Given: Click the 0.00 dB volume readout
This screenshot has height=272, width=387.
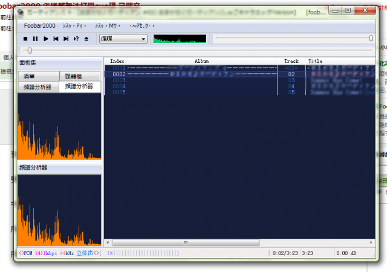Looking at the screenshot, I should click(x=346, y=253).
